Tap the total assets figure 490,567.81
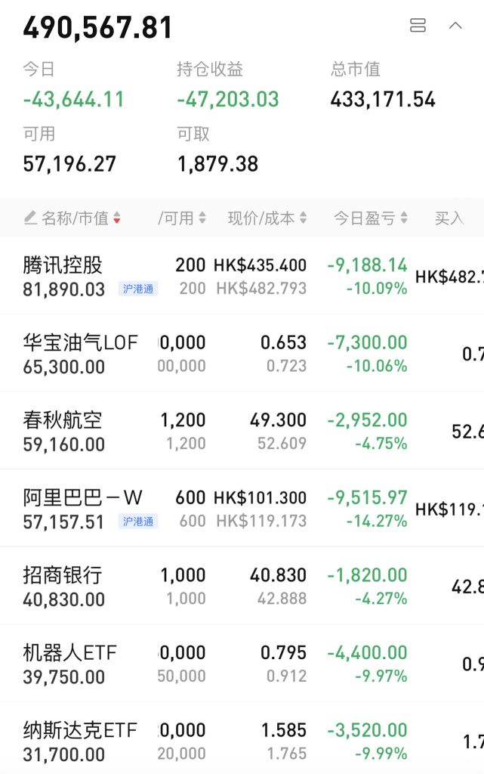Screen dimensions: 484x774 (96, 27)
